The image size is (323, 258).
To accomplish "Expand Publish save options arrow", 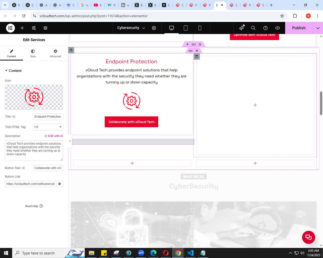I will pos(318,28).
